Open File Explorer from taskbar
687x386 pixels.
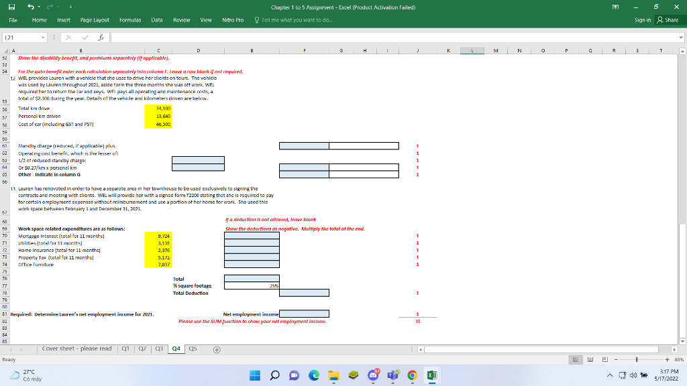point(334,375)
